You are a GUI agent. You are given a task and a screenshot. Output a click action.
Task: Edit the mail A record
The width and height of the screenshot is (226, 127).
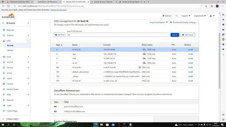click(x=190, y=59)
